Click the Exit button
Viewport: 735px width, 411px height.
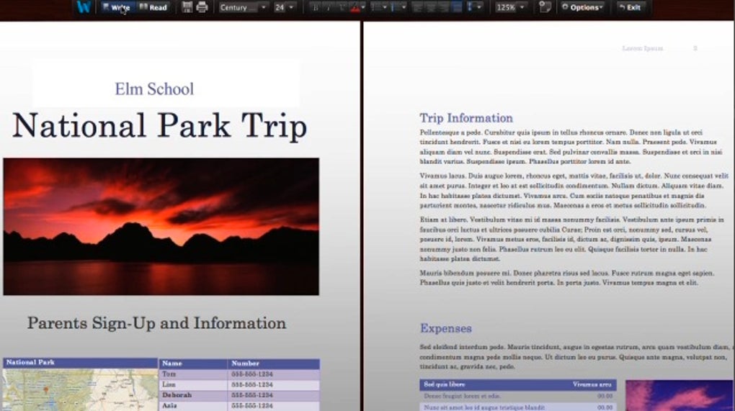point(630,7)
